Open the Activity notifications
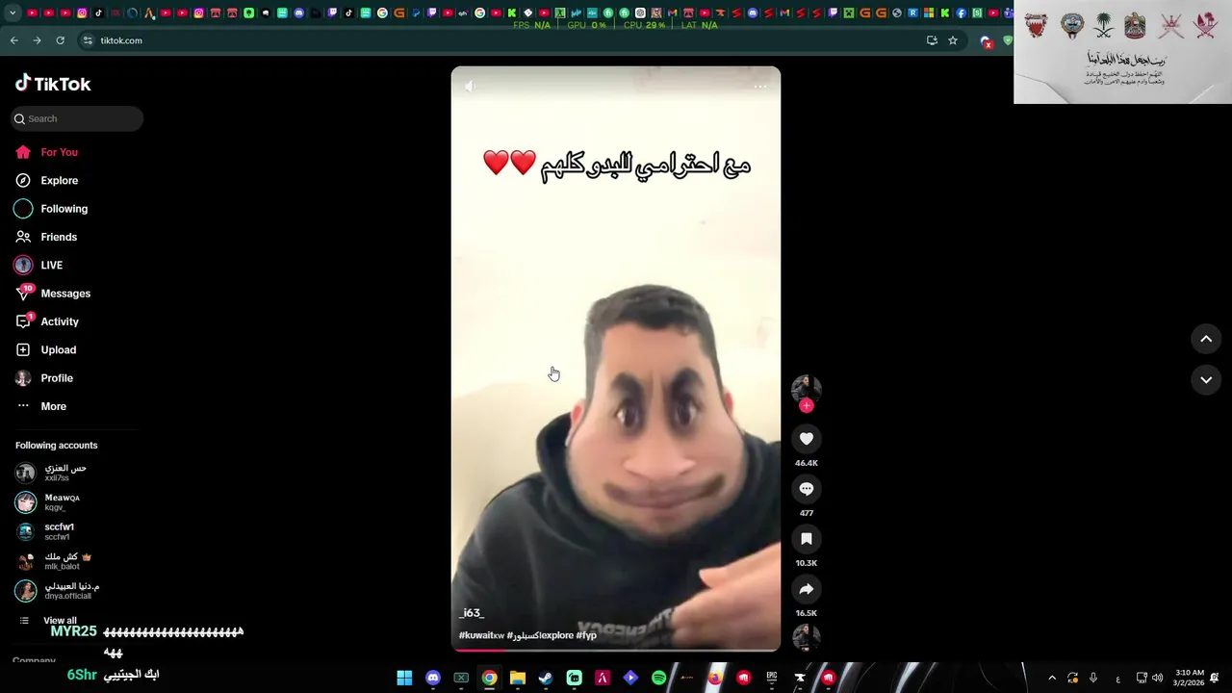Image resolution: width=1232 pixels, height=693 pixels. click(x=47, y=321)
